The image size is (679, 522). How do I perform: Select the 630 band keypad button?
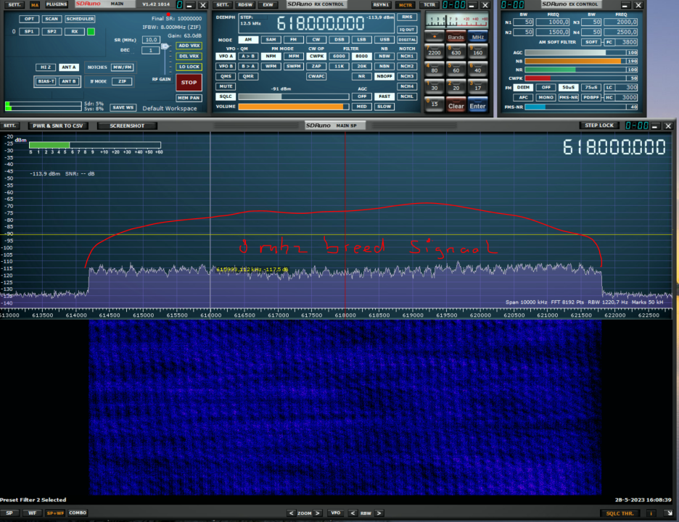click(x=456, y=52)
